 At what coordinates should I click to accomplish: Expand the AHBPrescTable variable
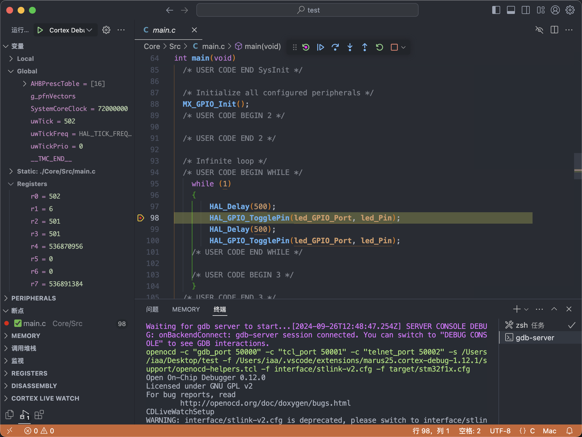[x=24, y=83]
